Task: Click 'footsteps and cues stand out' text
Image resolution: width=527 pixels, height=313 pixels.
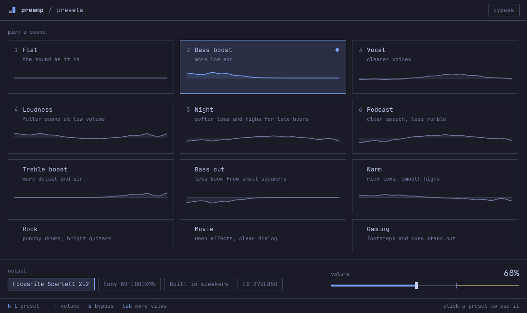Action: tap(411, 239)
